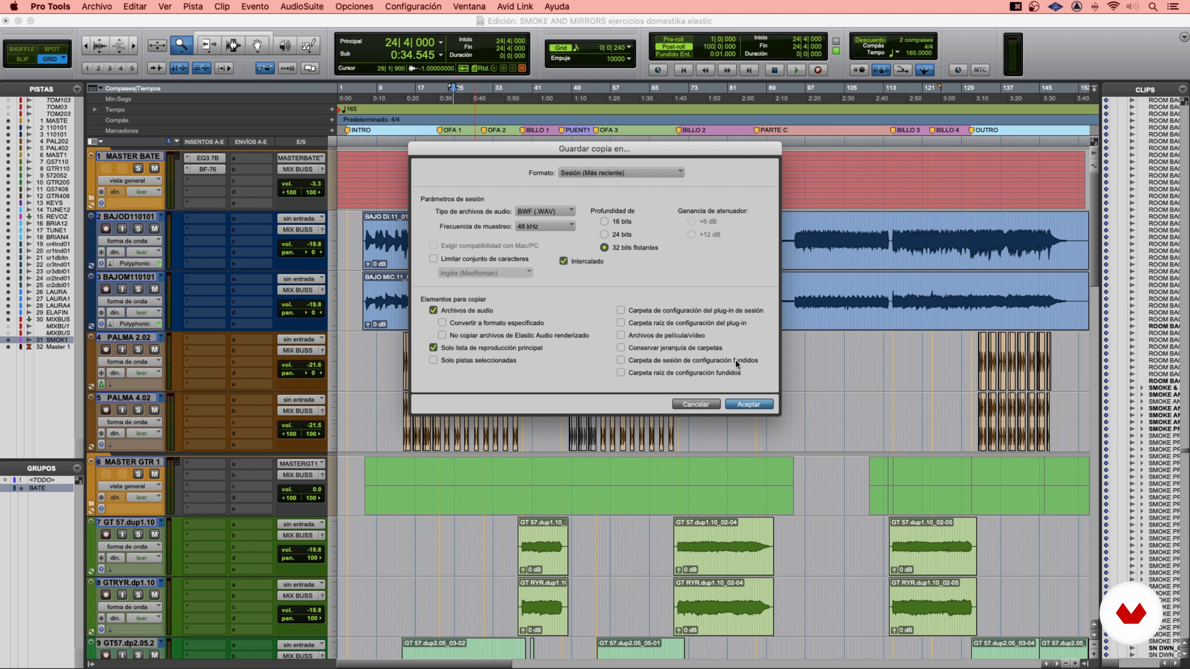This screenshot has width=1190, height=669.
Task: Toggle input monitoring on BAJOM110101 track
Action: tap(122, 289)
